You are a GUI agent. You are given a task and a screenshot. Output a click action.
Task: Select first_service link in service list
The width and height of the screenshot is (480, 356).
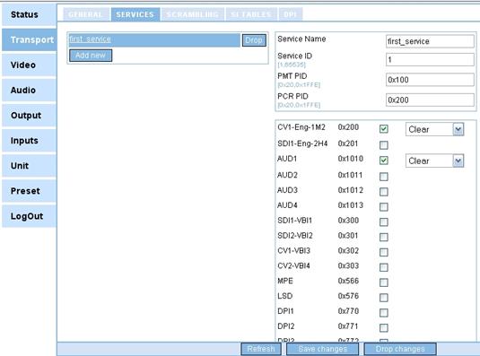click(x=90, y=39)
